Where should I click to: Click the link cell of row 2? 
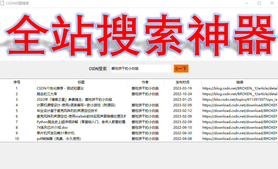(x=240, y=94)
